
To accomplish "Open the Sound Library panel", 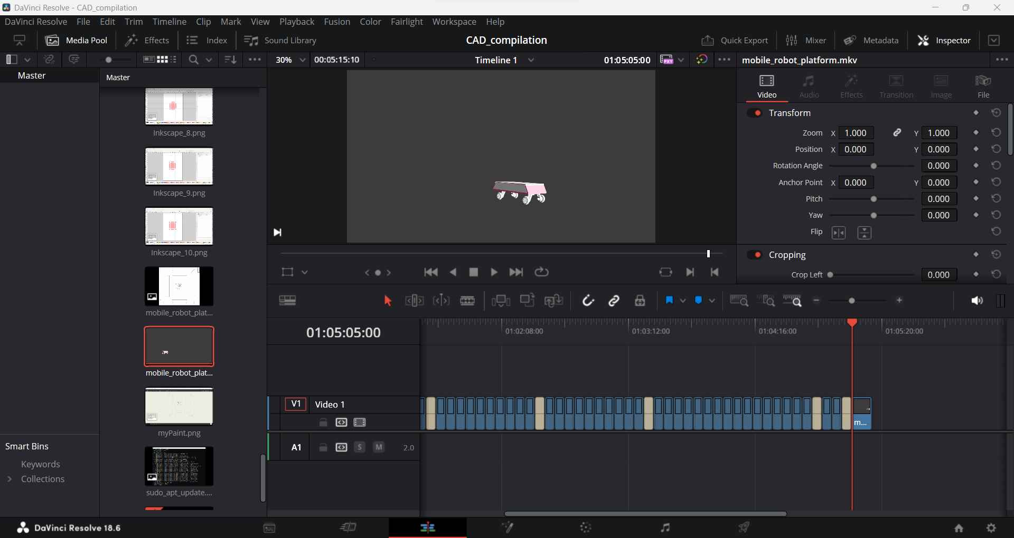I will click(280, 40).
